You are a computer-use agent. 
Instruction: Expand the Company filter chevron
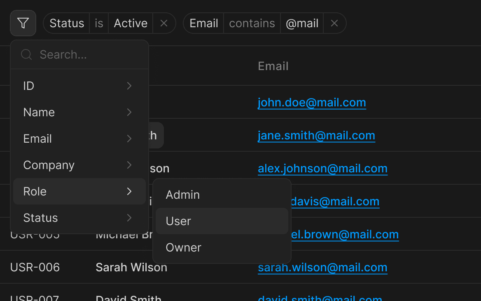click(129, 165)
